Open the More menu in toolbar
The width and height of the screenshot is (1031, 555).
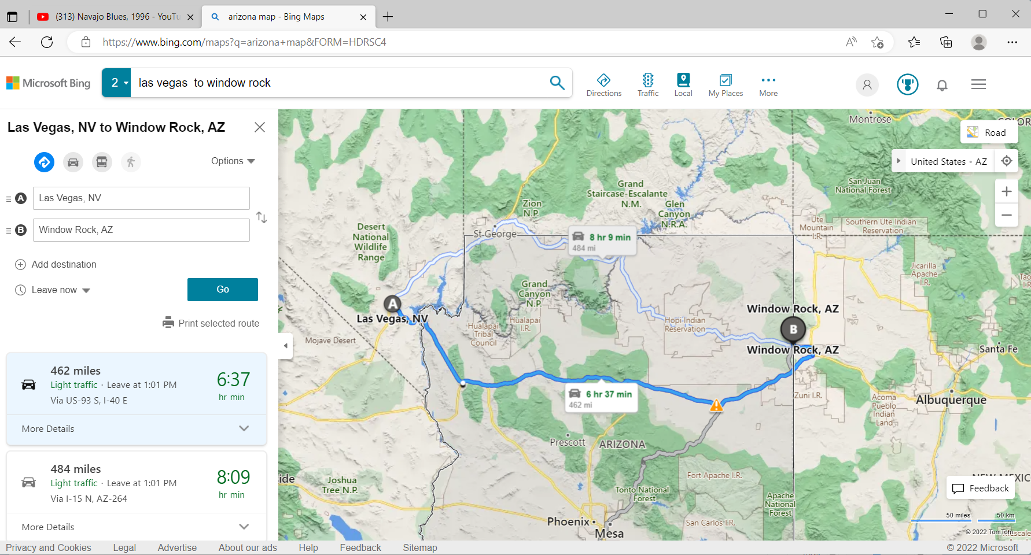click(768, 84)
